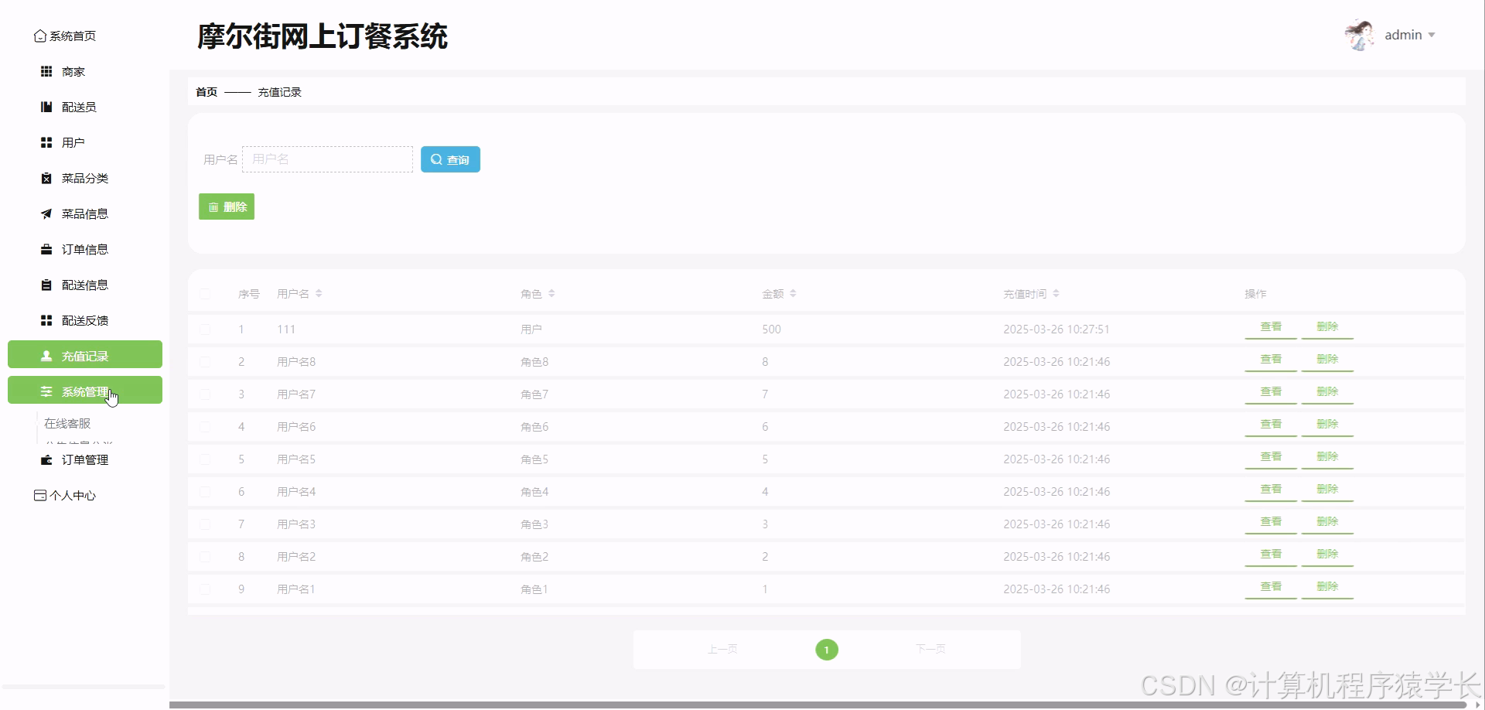Click the icon next to 配送员
The width and height of the screenshot is (1485, 710).
click(46, 108)
